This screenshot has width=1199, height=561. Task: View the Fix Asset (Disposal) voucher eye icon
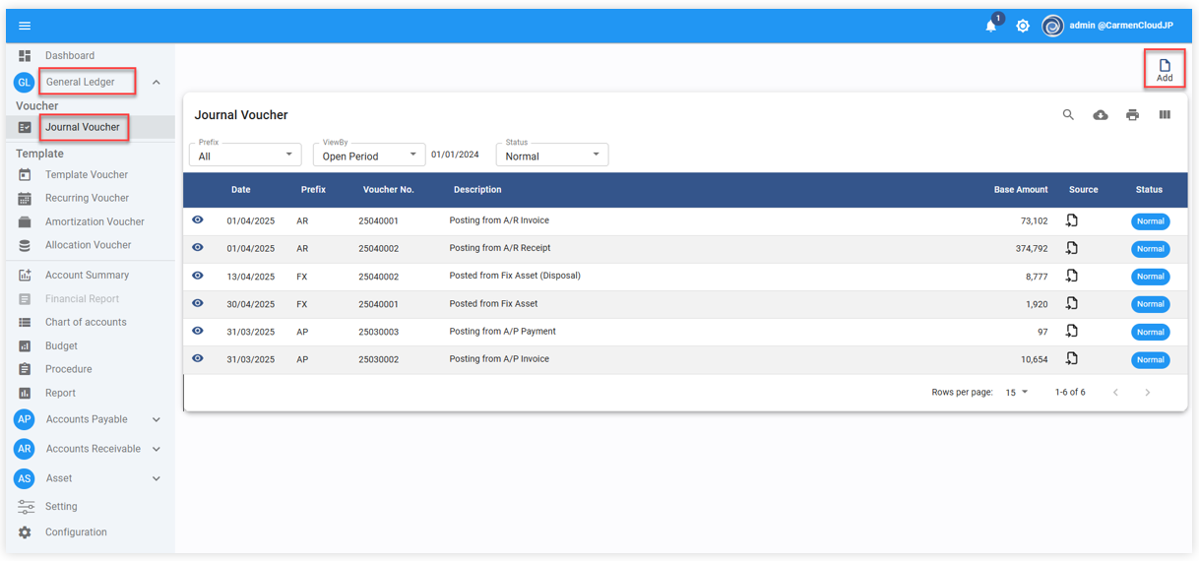point(198,276)
